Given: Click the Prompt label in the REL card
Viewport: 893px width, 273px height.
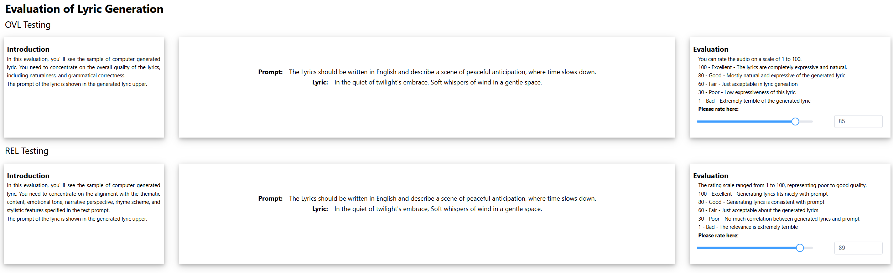Looking at the screenshot, I should pyautogui.click(x=270, y=199).
